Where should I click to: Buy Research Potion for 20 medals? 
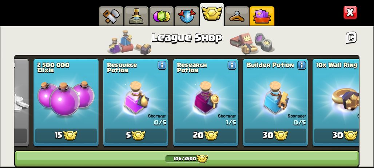point(206,135)
